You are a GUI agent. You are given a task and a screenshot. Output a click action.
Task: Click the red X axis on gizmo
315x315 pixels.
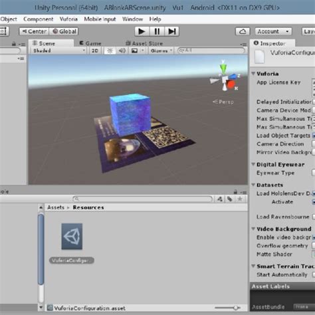(x=231, y=84)
